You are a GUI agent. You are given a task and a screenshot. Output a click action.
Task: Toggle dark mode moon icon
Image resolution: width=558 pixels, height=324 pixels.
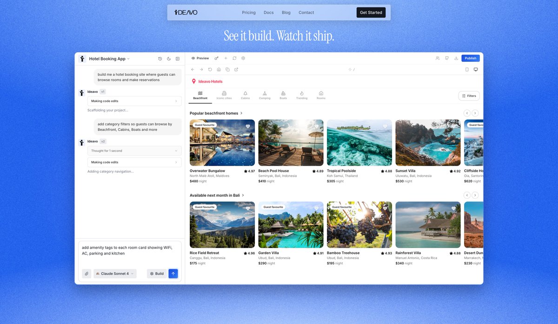click(169, 59)
